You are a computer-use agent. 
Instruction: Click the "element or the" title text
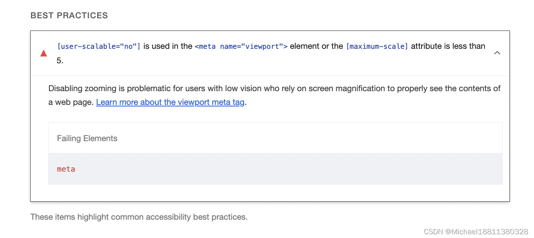point(316,46)
